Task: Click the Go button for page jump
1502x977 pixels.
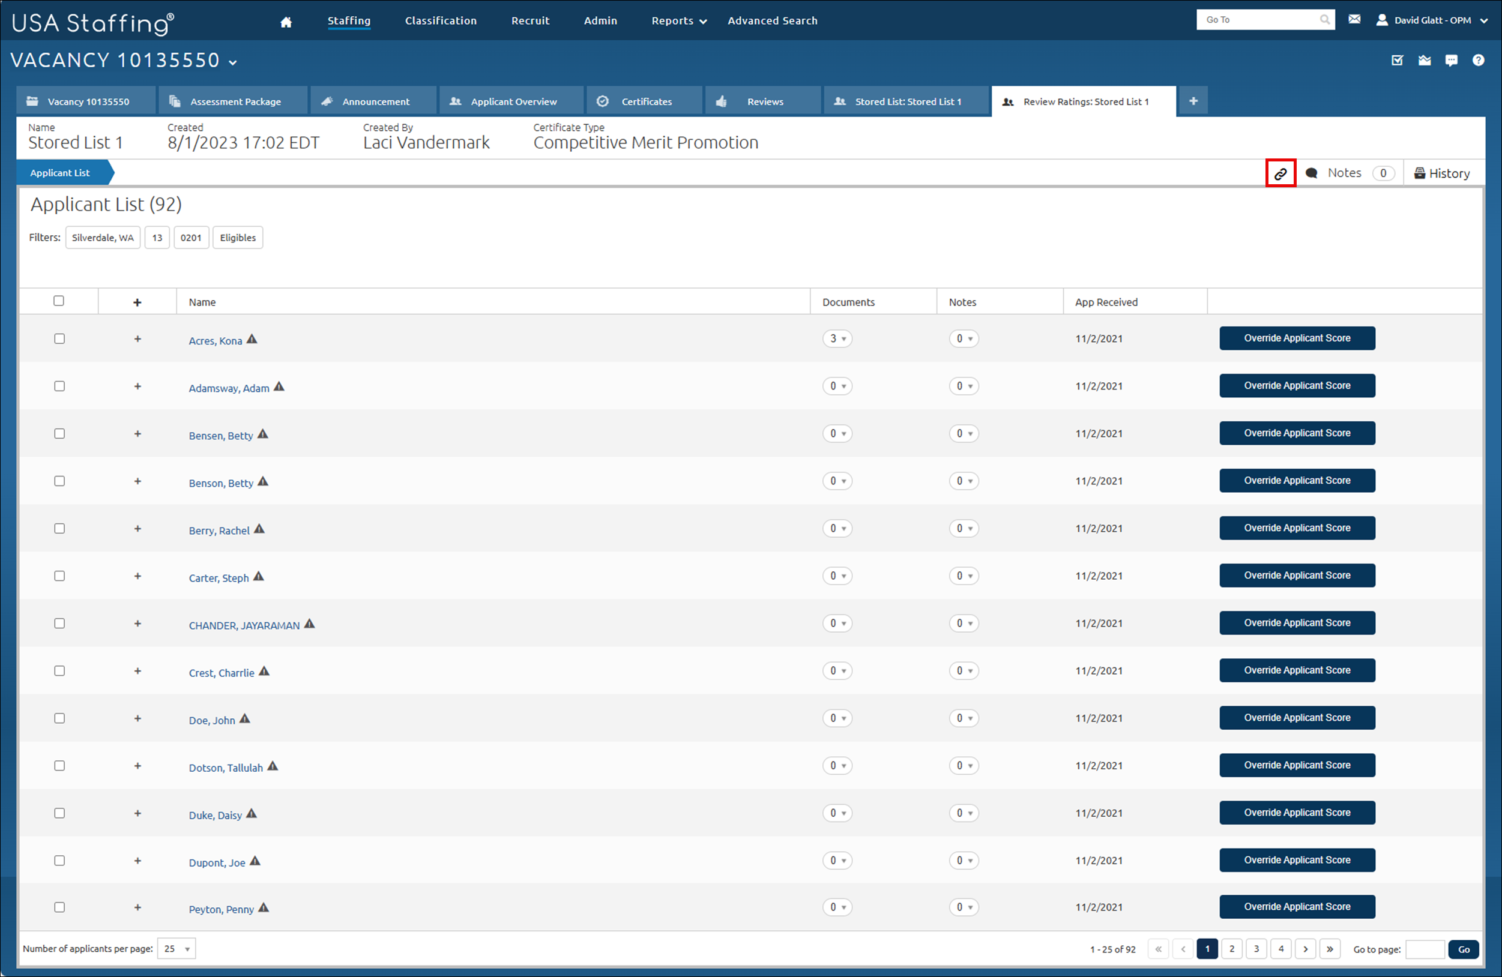Action: [x=1464, y=949]
